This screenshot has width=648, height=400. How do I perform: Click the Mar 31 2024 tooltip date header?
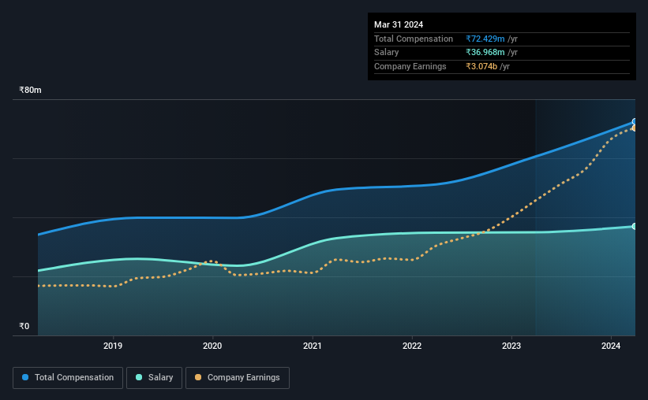click(x=399, y=24)
